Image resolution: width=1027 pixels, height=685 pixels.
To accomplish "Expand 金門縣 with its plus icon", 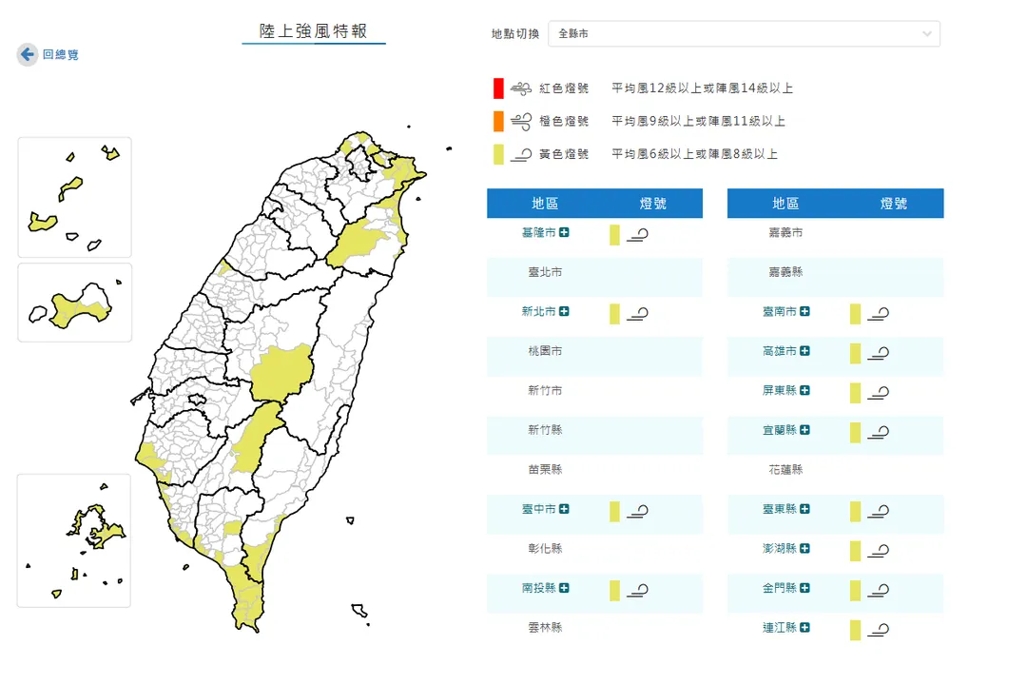I will pyautogui.click(x=805, y=588).
